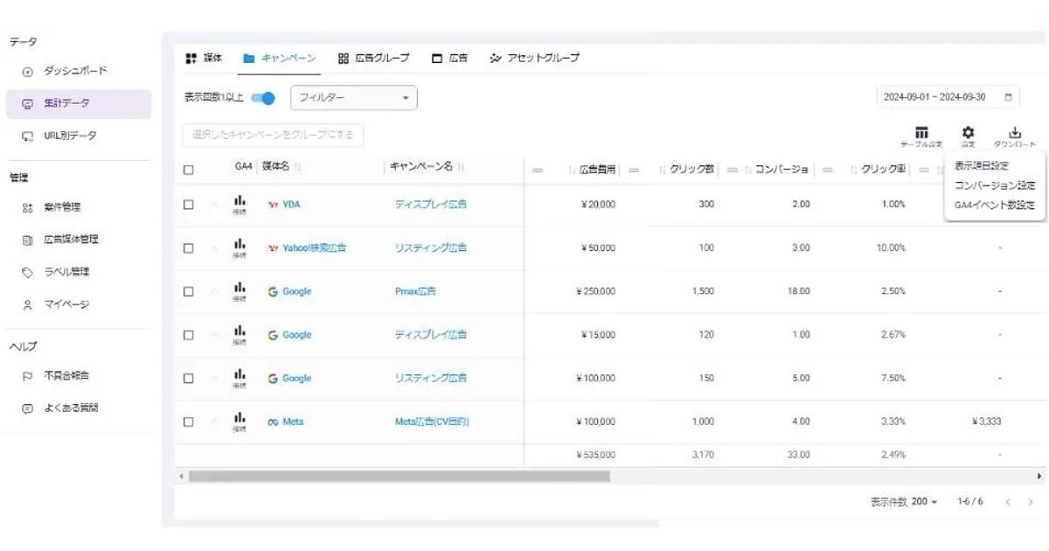Click the Yahoo!検索広告 media link

(x=313, y=248)
